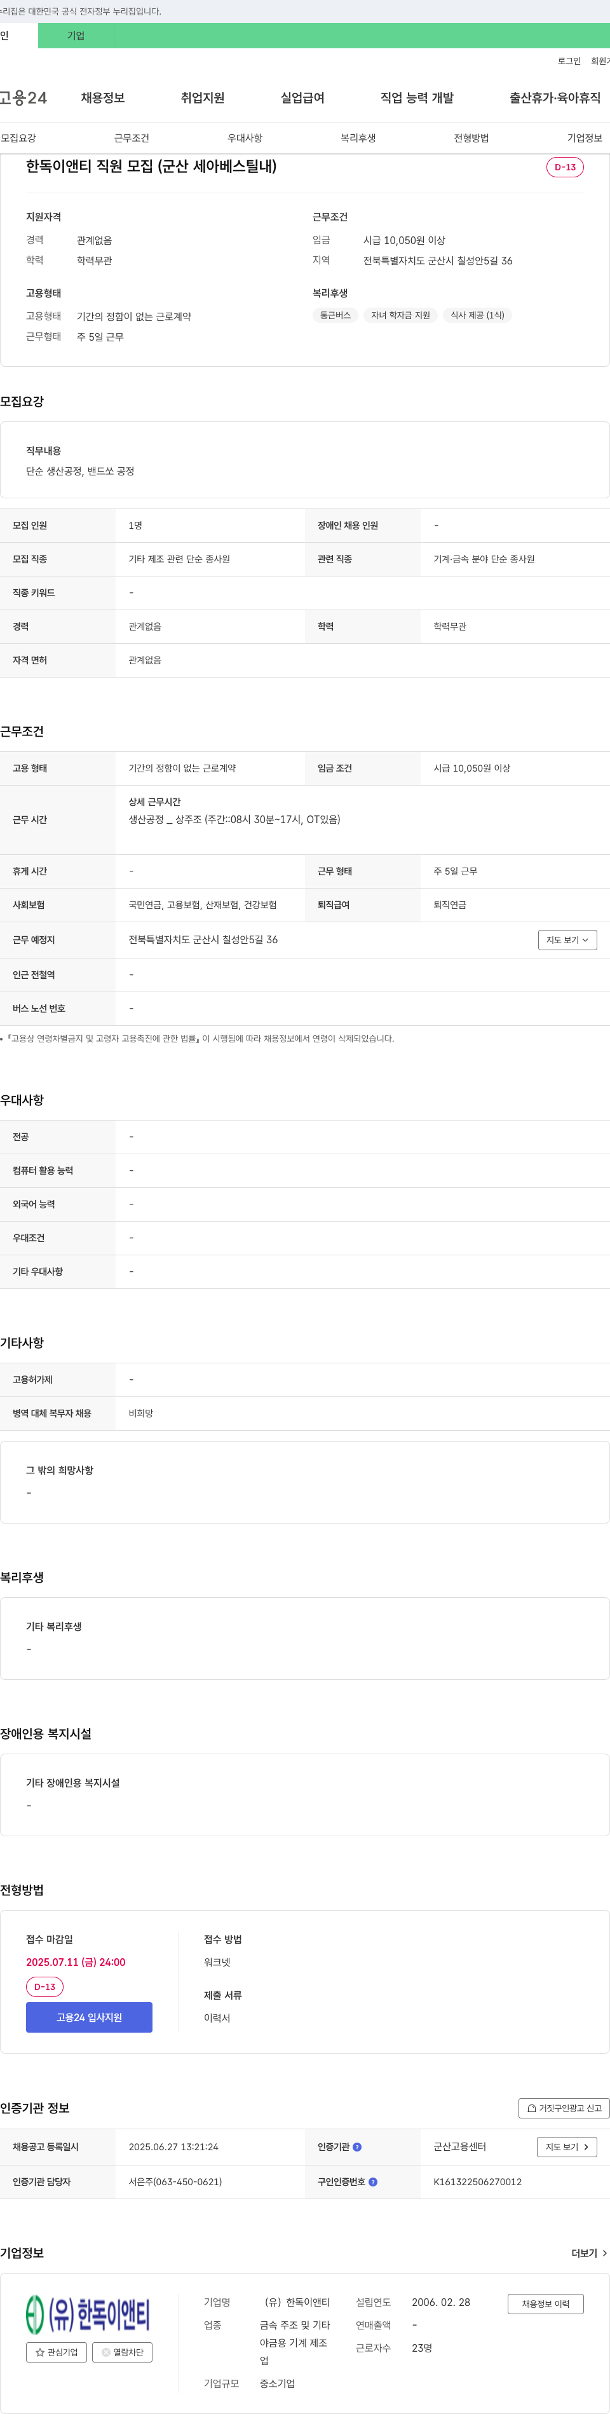Screen dimensions: 610x2414
Task: Jump to 전형방법 section tab
Action: [471, 138]
